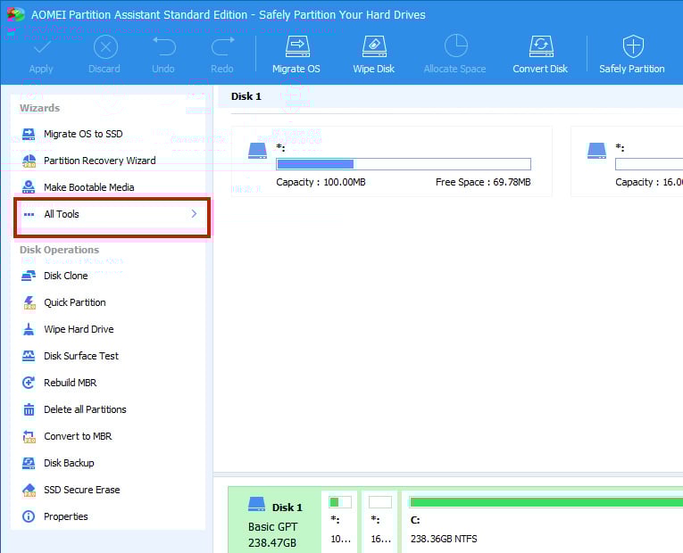Click the Wizards section header
683x553 pixels.
(x=39, y=108)
